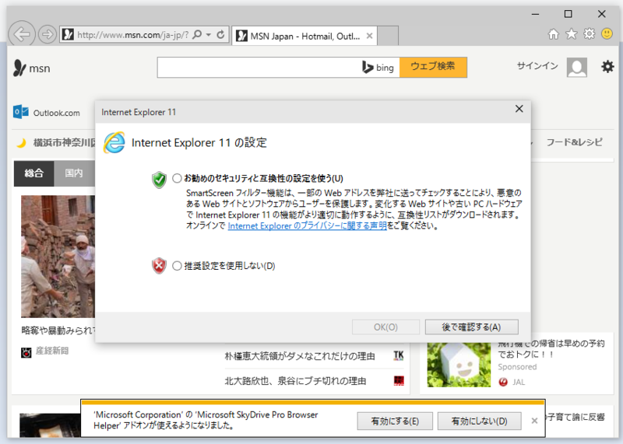Screen dimensions: 623x444
Task: Select the MSN Japan browser tab
Action: click(x=304, y=36)
